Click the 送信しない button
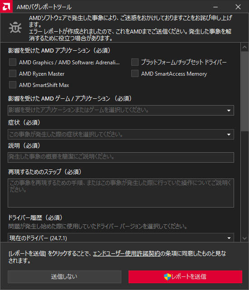Viewport: 249px width, 290px height. click(64, 277)
